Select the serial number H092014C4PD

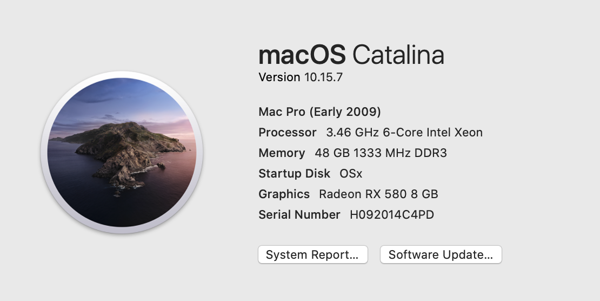click(x=392, y=215)
